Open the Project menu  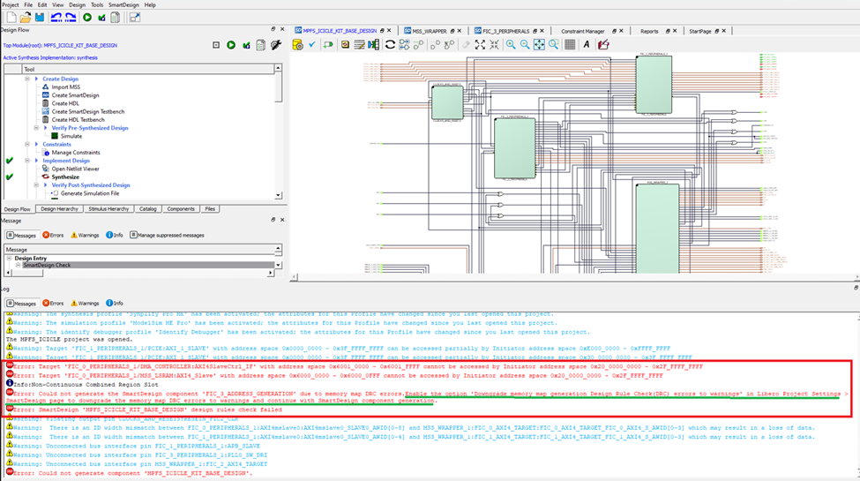point(10,4)
